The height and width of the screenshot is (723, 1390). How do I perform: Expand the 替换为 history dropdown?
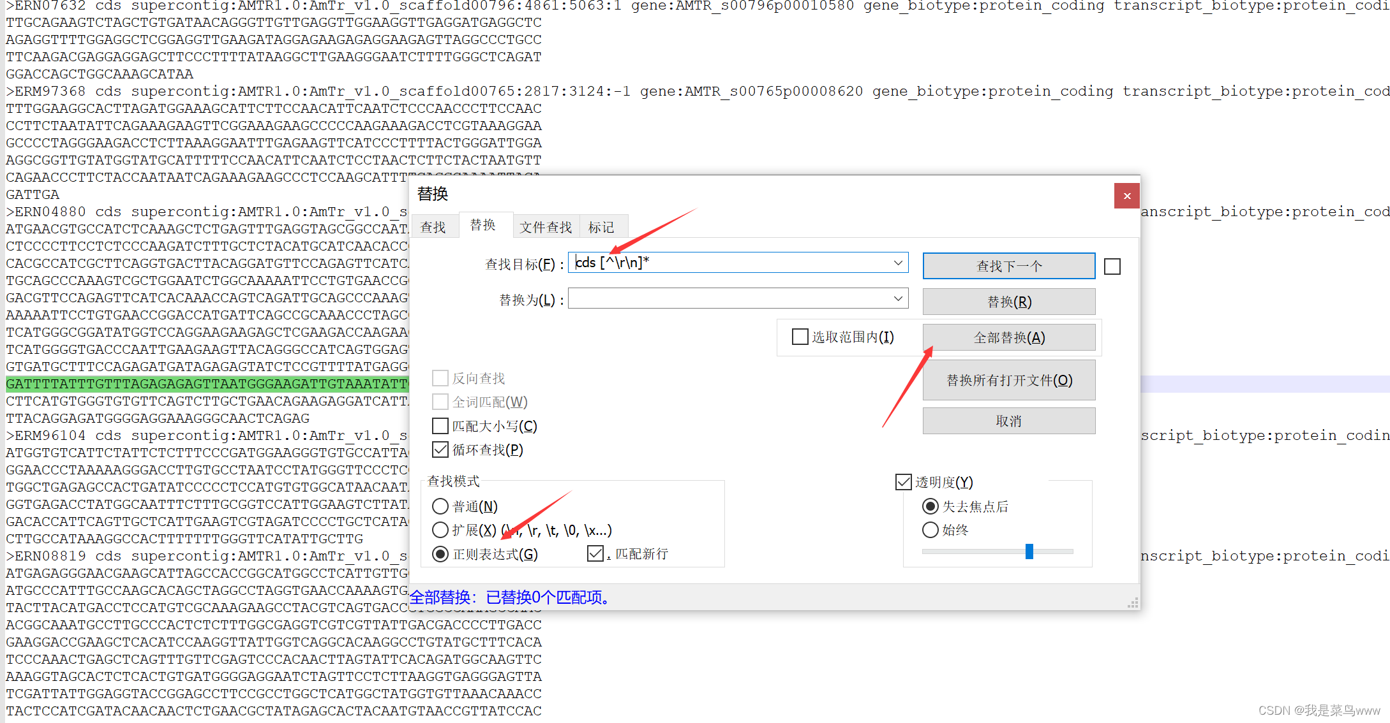click(x=898, y=298)
